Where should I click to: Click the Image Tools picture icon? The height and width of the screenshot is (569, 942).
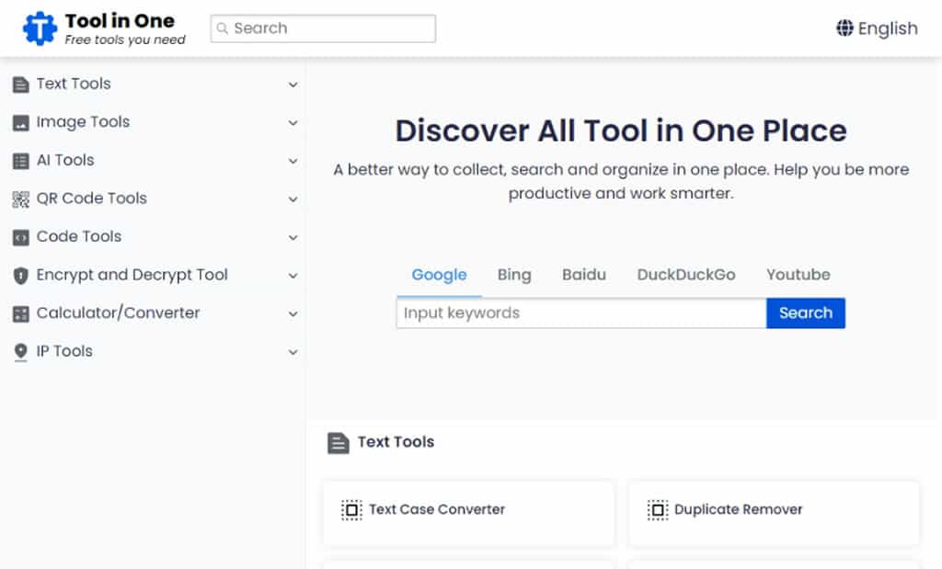(x=20, y=122)
